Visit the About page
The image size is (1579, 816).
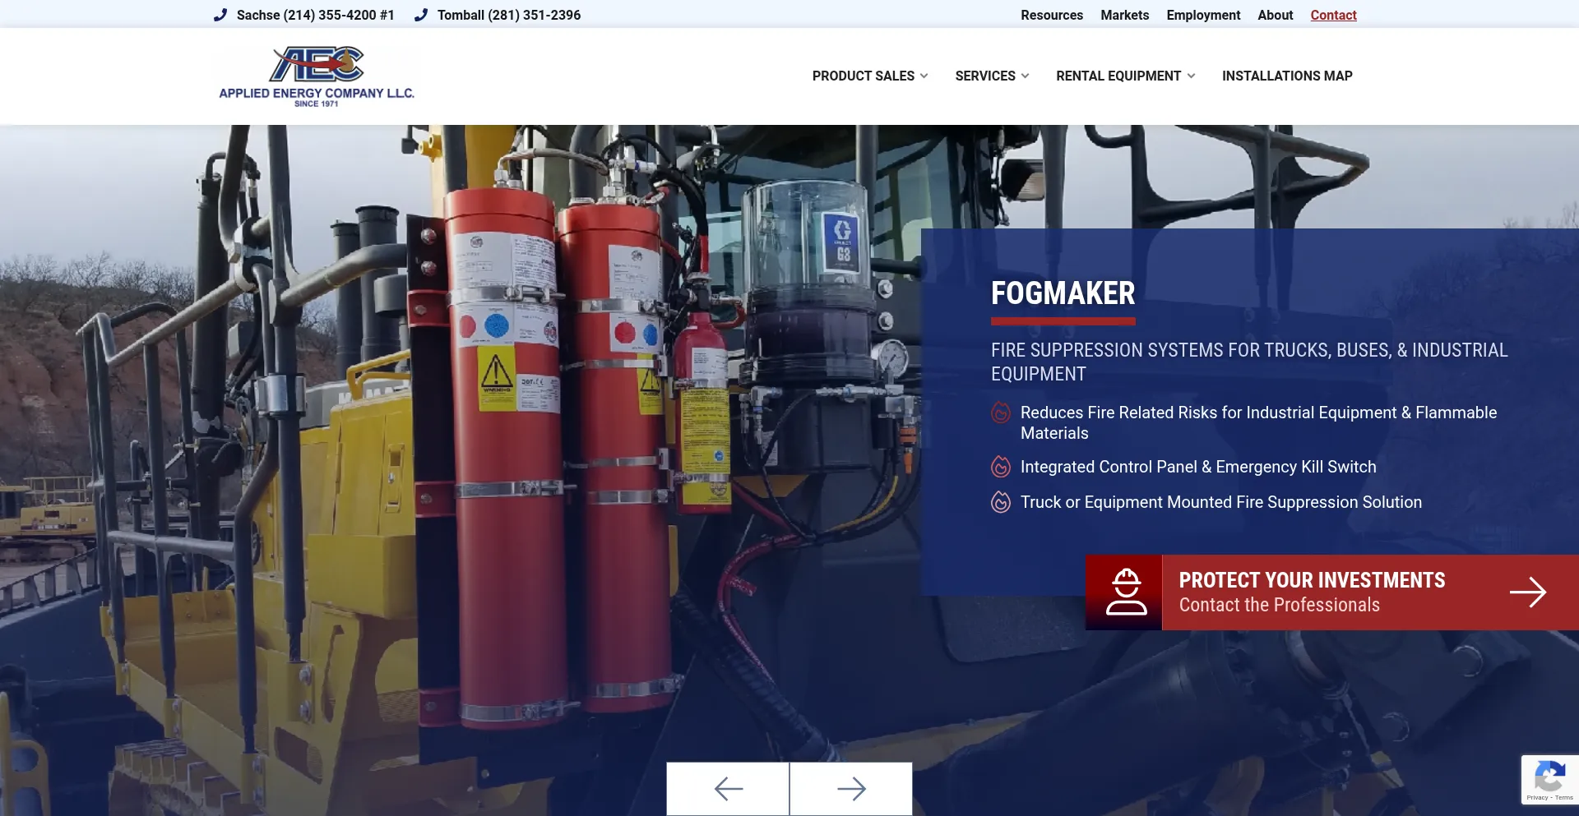(x=1275, y=15)
